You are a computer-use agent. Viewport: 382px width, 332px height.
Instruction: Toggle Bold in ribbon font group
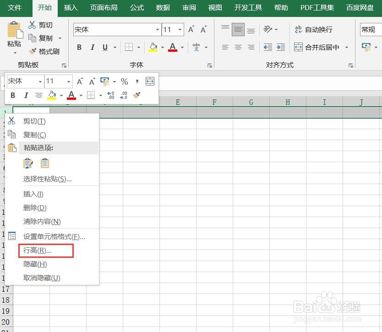pyautogui.click(x=79, y=47)
